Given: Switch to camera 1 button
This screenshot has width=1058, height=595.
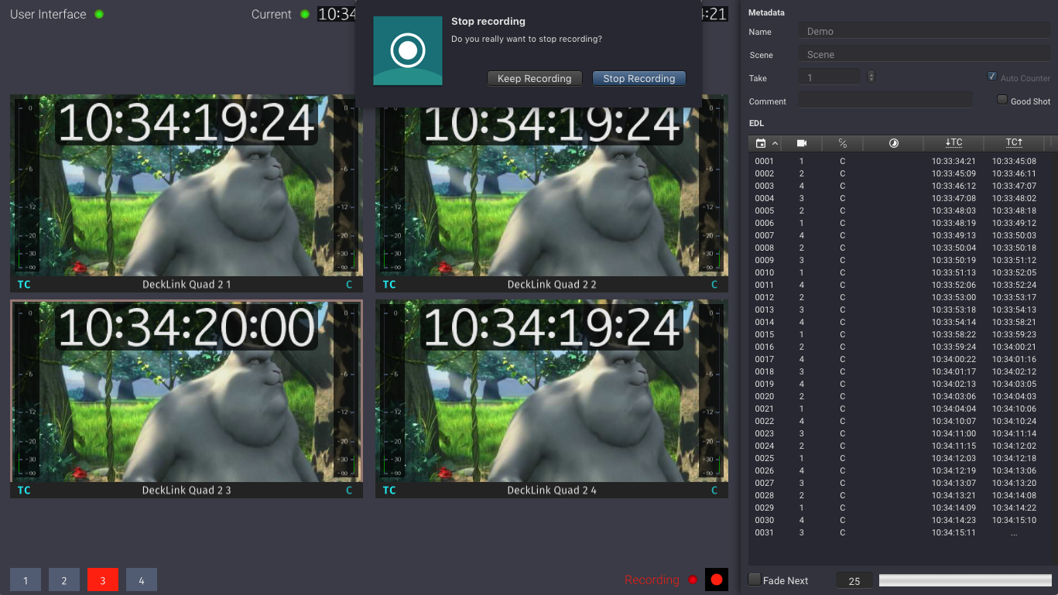Looking at the screenshot, I should click(26, 580).
